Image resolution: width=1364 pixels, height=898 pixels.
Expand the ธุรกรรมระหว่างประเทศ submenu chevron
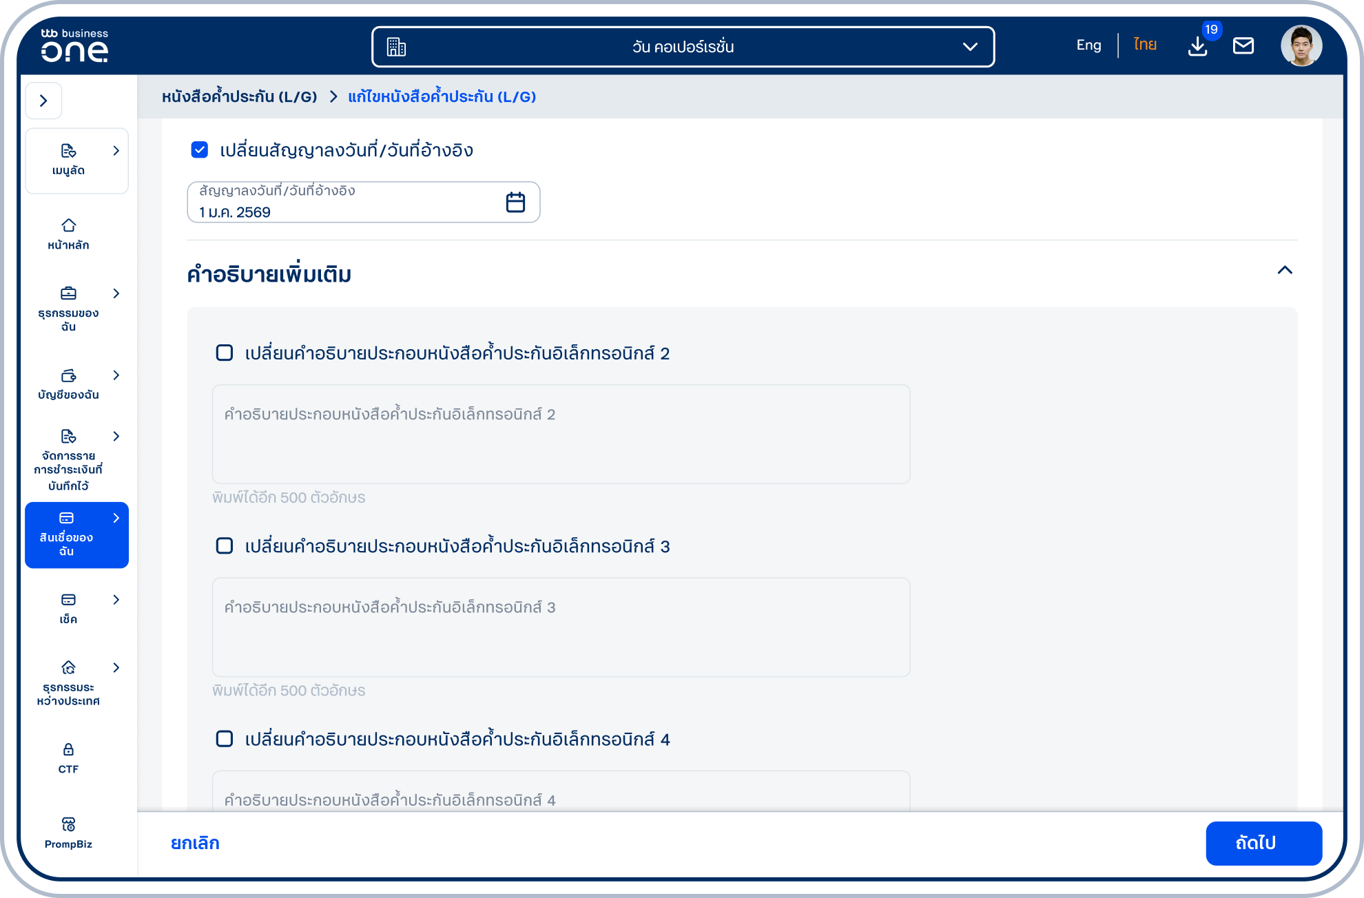pos(116,667)
